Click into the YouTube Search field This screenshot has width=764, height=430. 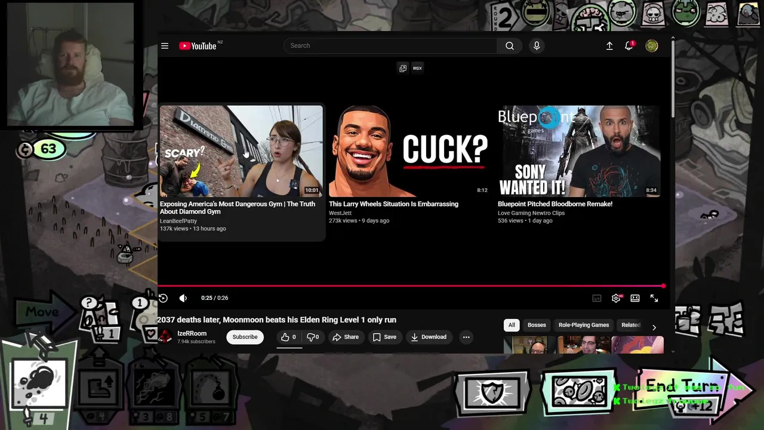pos(391,46)
